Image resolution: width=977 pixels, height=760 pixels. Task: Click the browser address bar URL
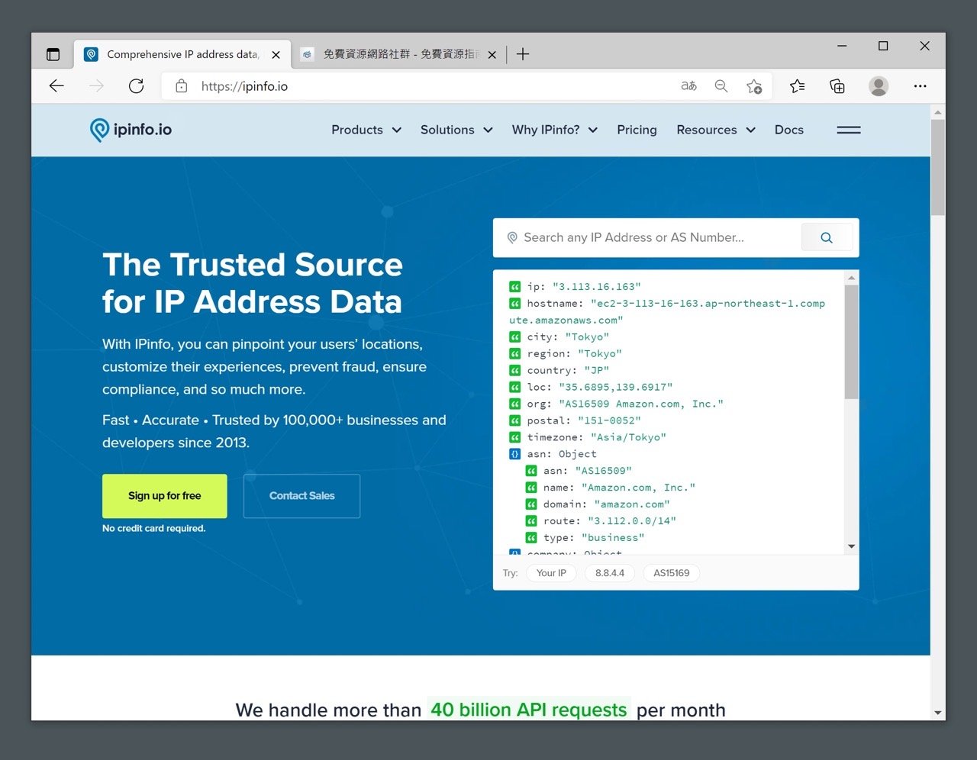point(244,86)
